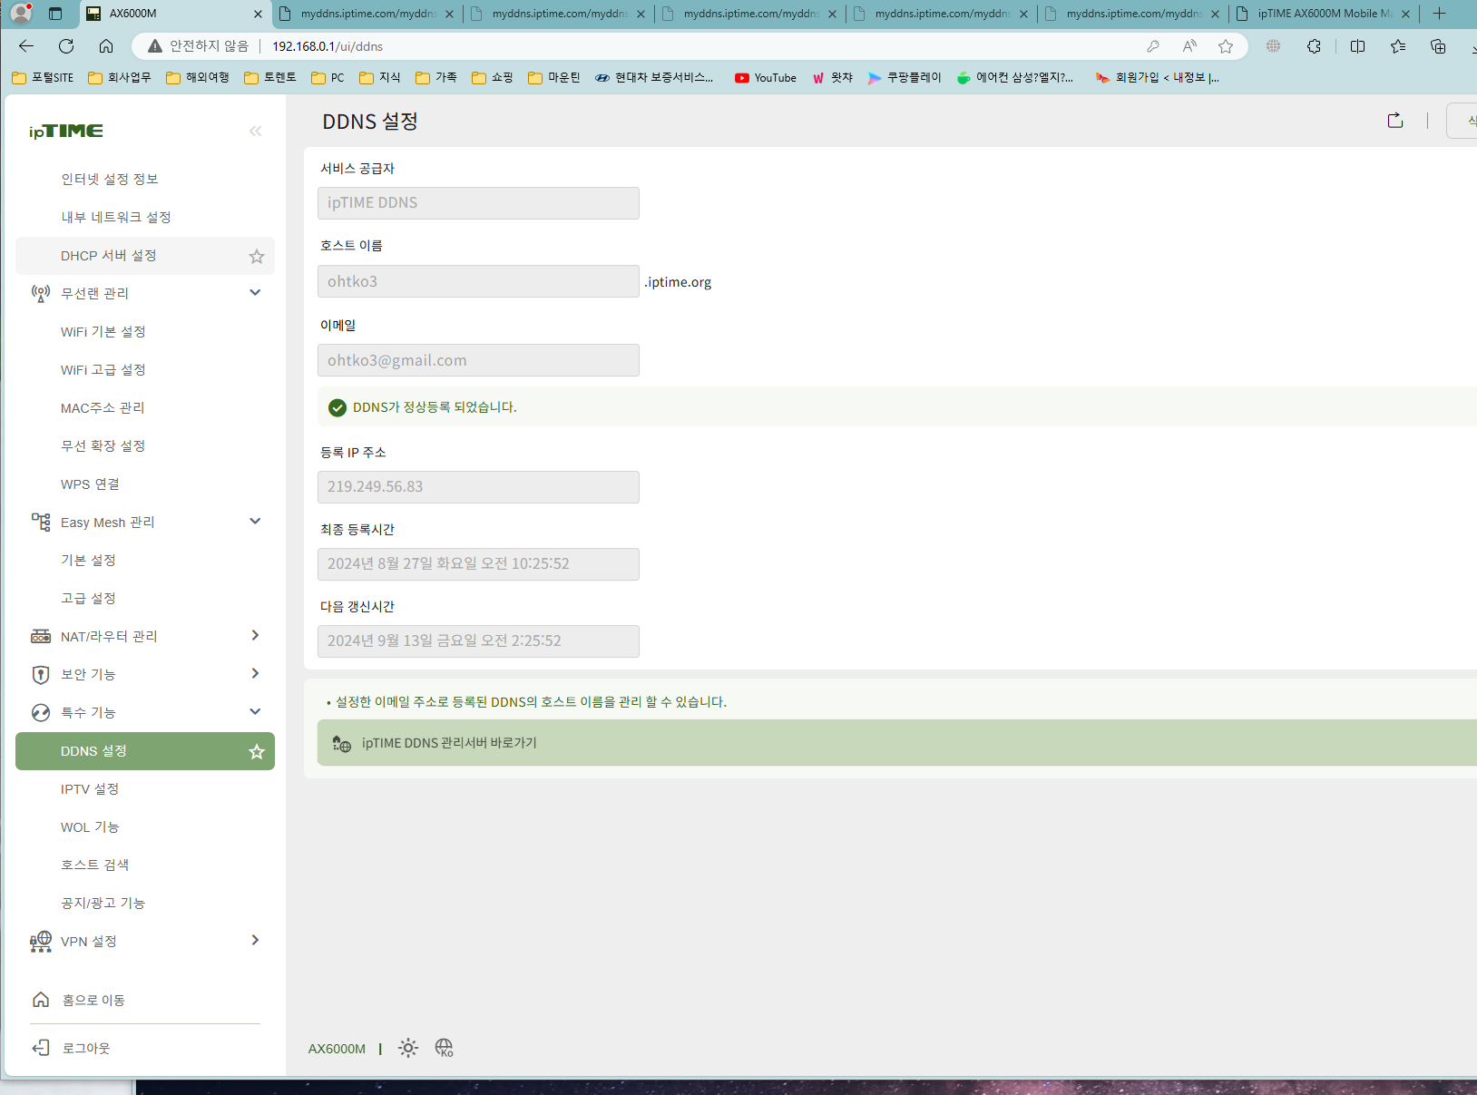This screenshot has height=1095, width=1477.
Task: Expand the 보안 기능 section
Action: 255,674
